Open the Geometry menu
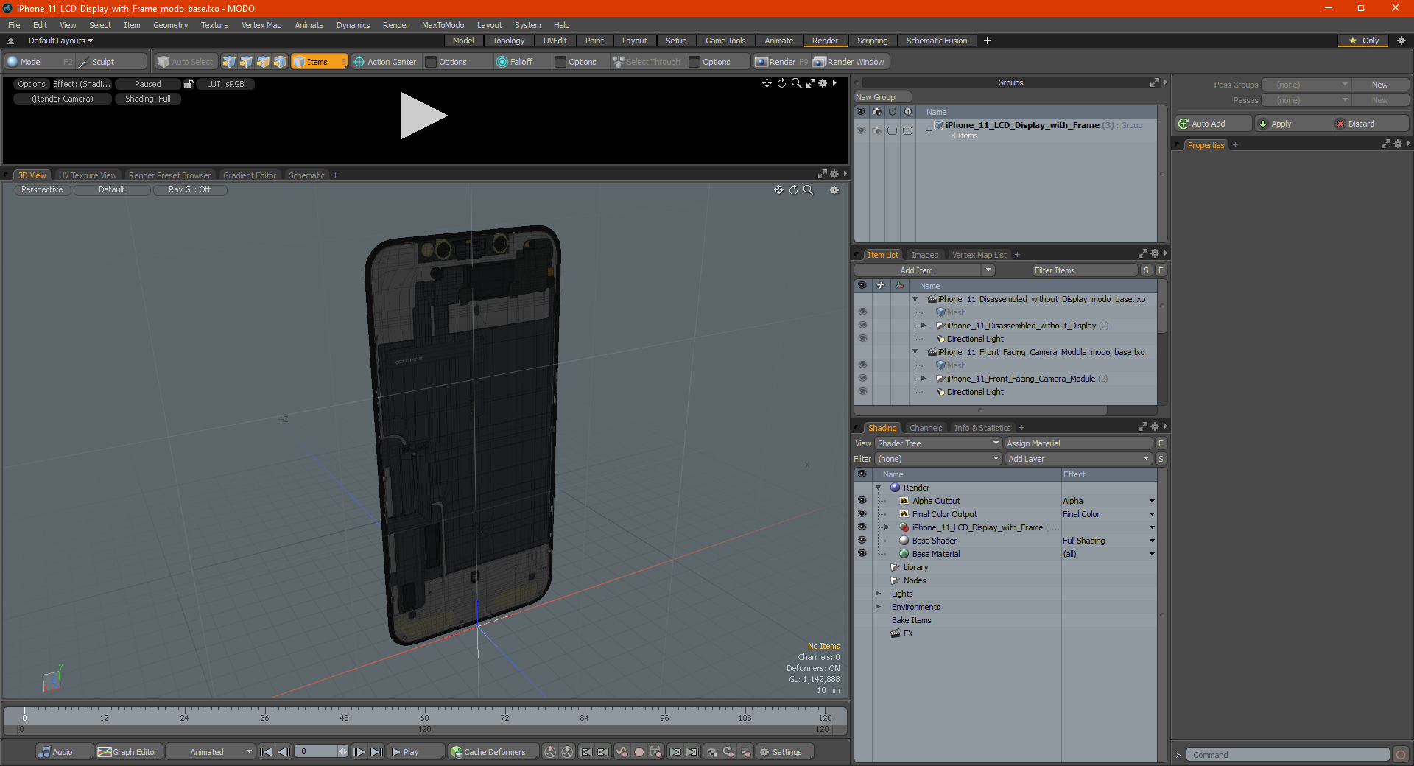 [x=170, y=25]
